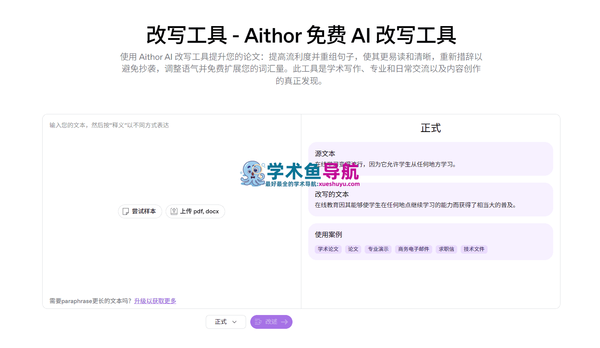Click the note icon in 尝试样本 button
Viewport: 600px width, 348px height.
coord(126,211)
